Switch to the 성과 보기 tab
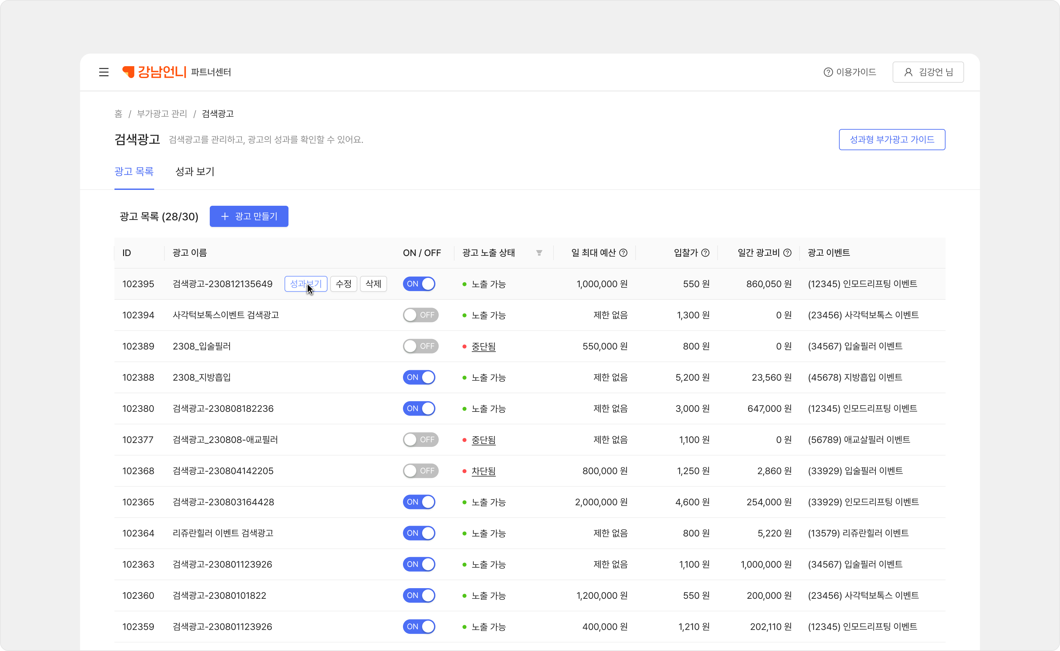 pos(195,171)
